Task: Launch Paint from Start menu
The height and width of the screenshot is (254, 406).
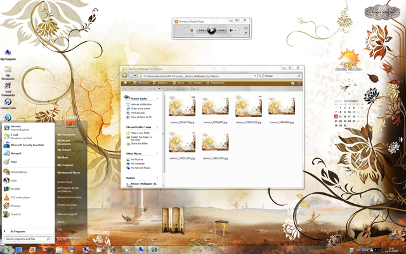Action: pyautogui.click(x=28, y=162)
